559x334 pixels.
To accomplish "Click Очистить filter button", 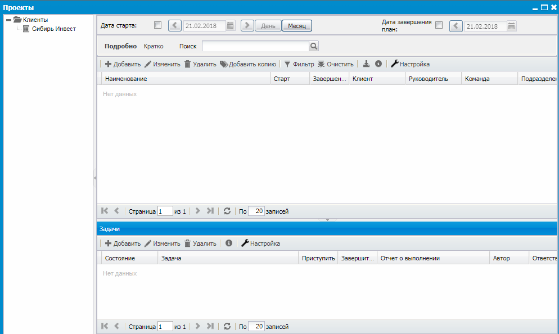I will pyautogui.click(x=336, y=64).
